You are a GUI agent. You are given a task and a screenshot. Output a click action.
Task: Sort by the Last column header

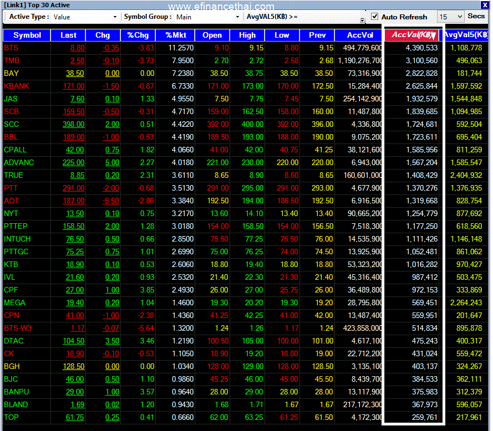(x=68, y=35)
